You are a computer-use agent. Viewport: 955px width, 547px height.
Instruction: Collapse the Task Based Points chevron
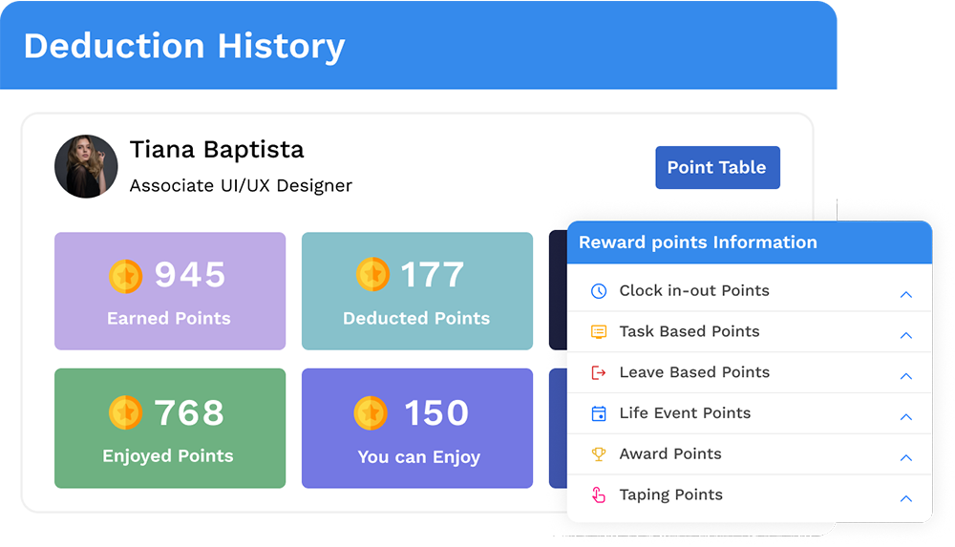tap(905, 335)
